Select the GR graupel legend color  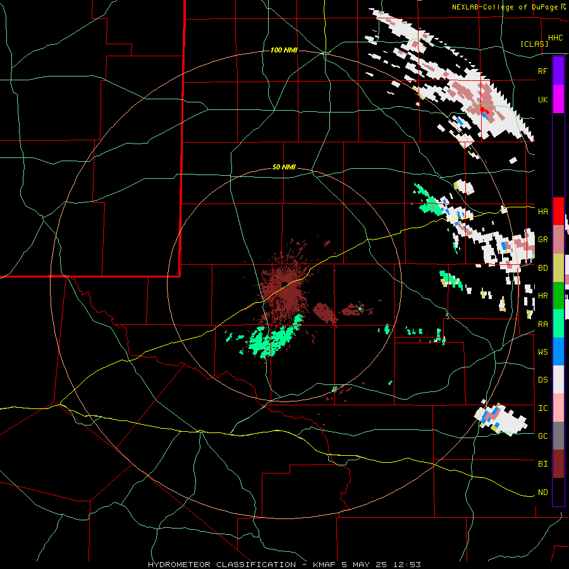(x=558, y=240)
